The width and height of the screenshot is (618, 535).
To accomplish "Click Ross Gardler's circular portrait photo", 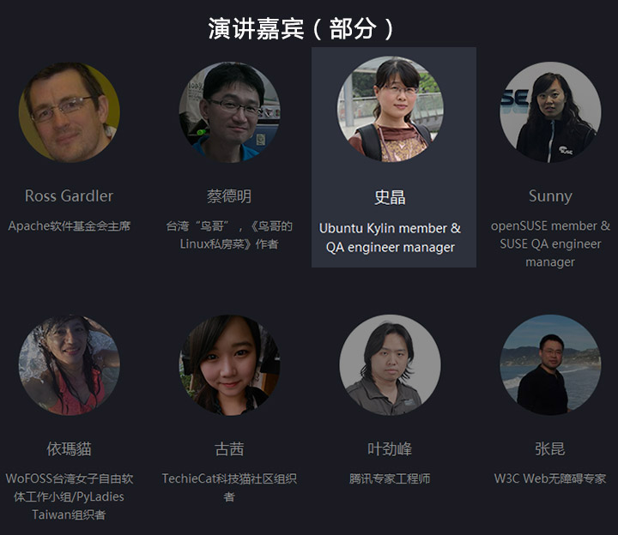I will pos(69,112).
